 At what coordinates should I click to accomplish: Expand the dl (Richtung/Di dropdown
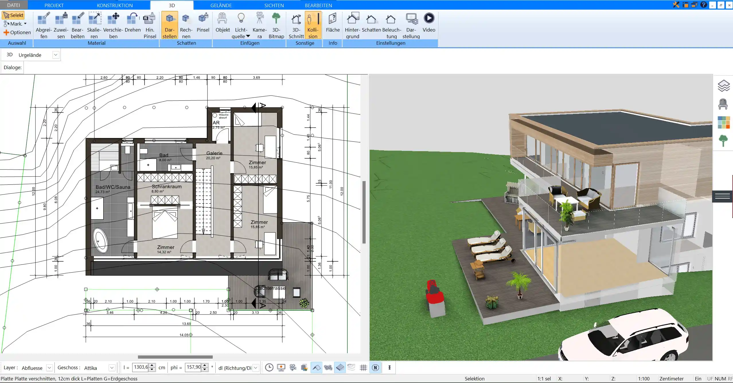coord(256,368)
